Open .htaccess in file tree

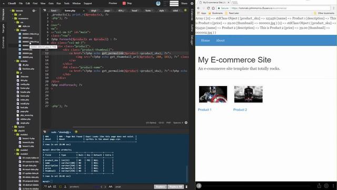point(24,77)
